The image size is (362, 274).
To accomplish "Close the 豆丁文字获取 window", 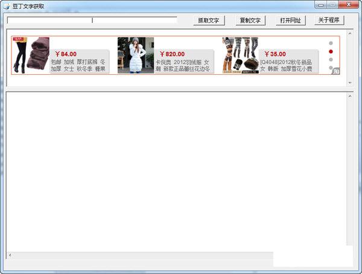I will [349, 5].
